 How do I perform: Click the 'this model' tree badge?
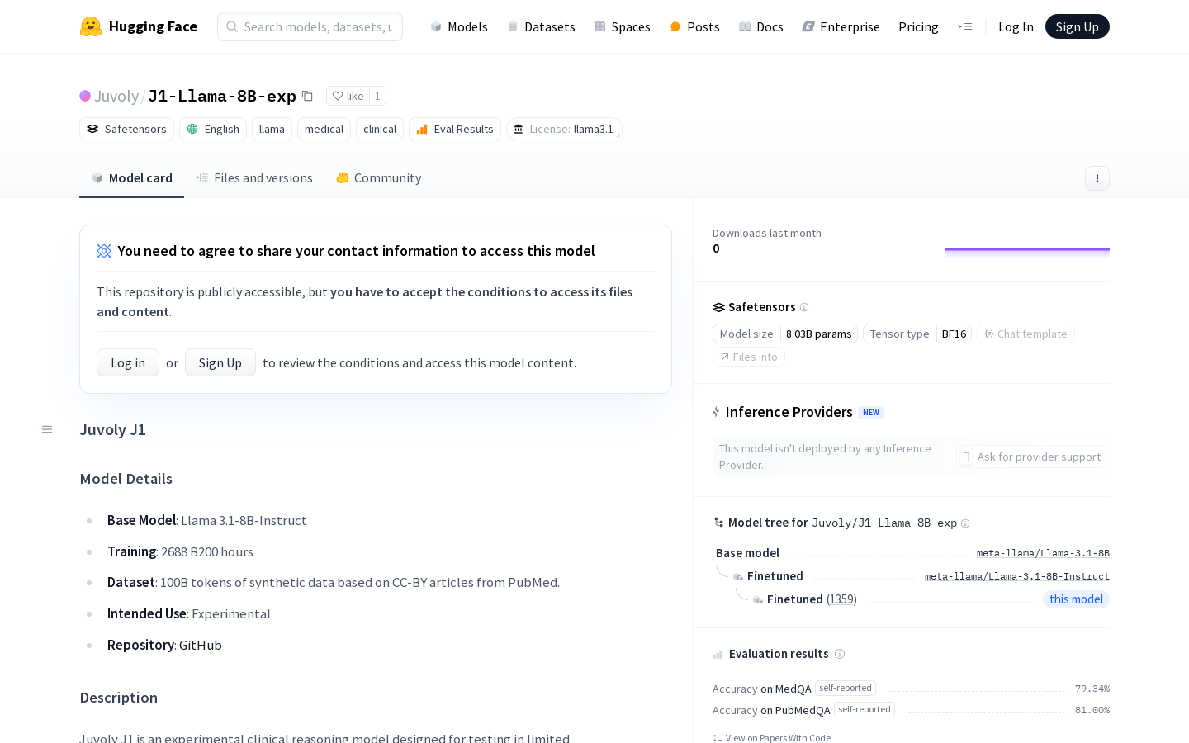tap(1076, 599)
